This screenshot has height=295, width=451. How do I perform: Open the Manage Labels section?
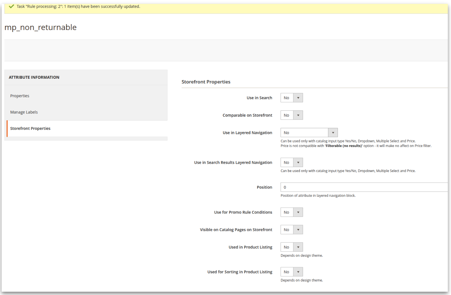[24, 112]
